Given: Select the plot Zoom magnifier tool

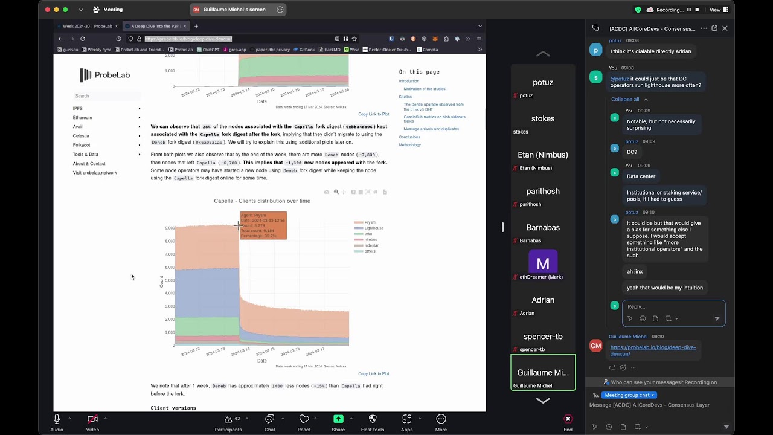Looking at the screenshot, I should tap(336, 192).
